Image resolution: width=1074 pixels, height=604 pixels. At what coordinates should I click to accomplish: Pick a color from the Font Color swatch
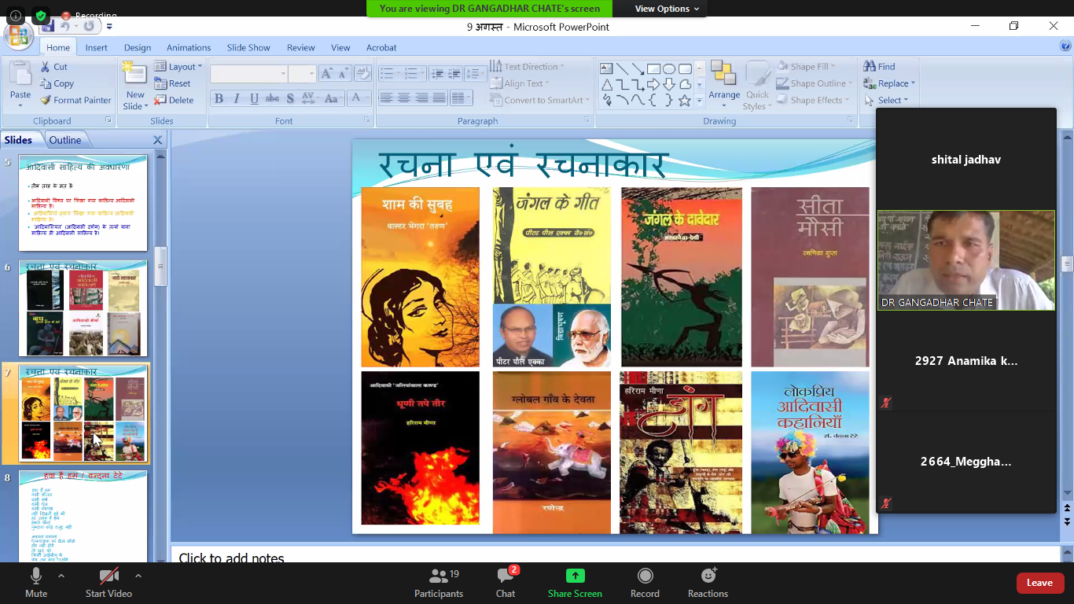tap(355, 98)
